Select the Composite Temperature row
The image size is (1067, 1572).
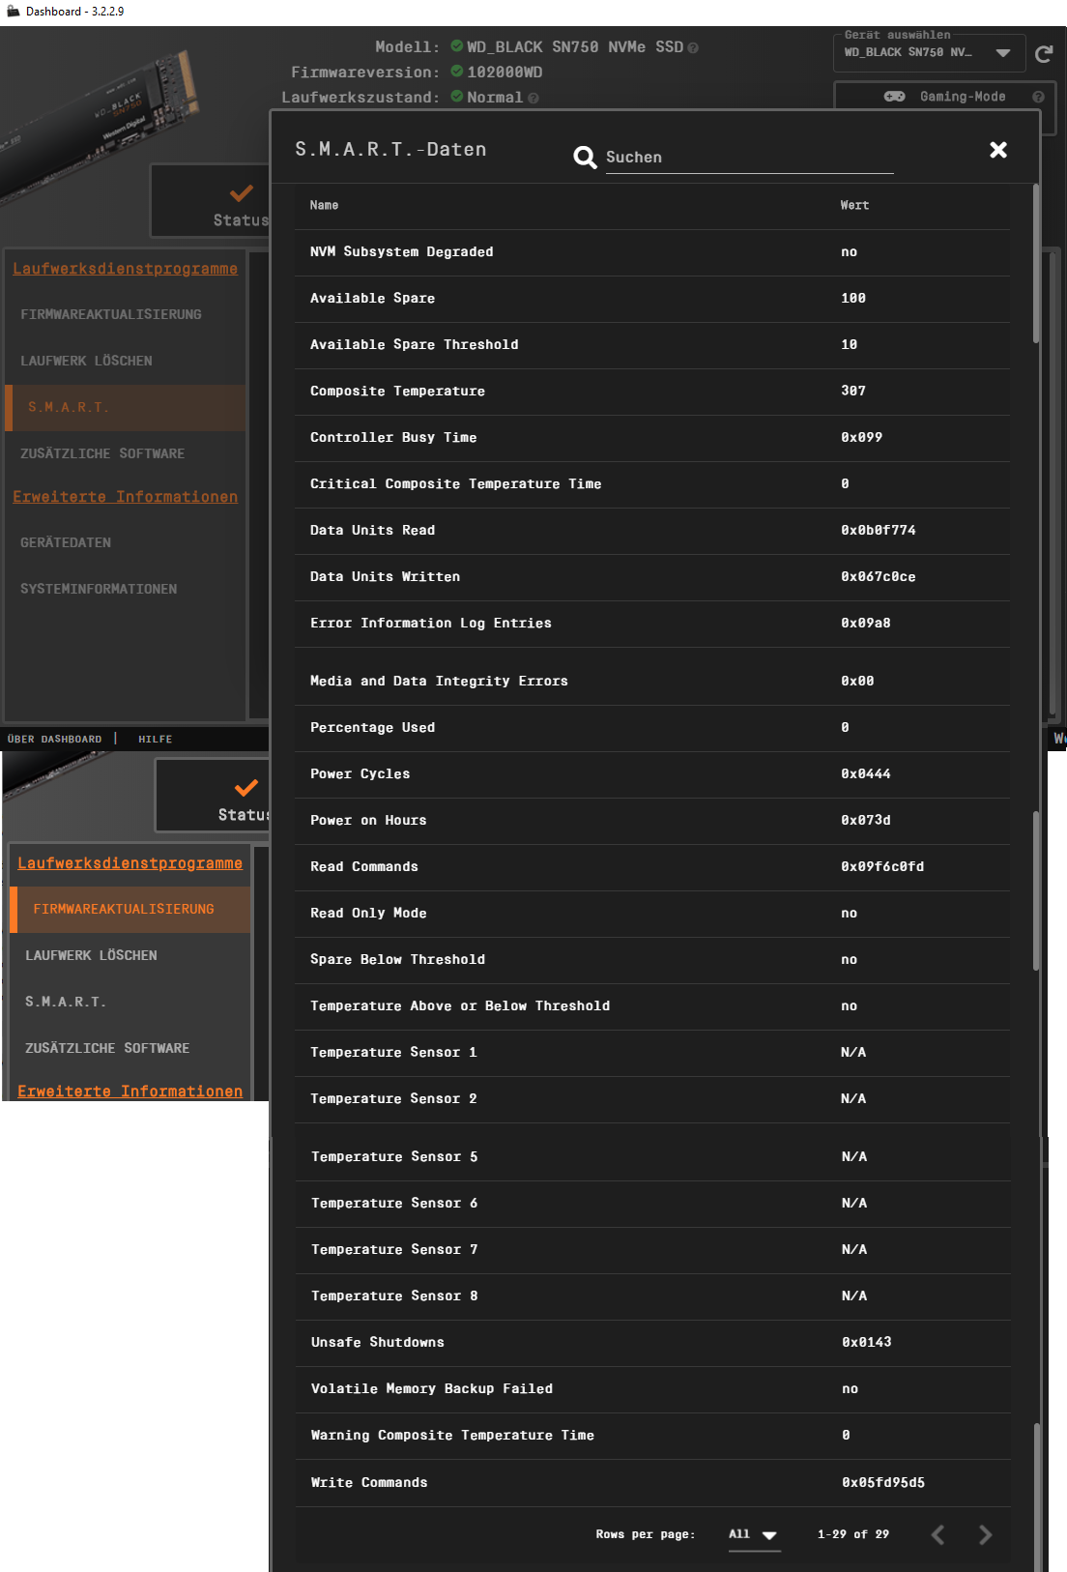coord(652,392)
